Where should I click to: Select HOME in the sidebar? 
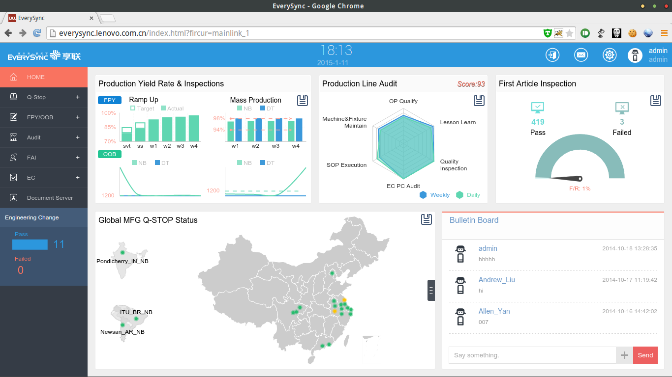click(44, 77)
